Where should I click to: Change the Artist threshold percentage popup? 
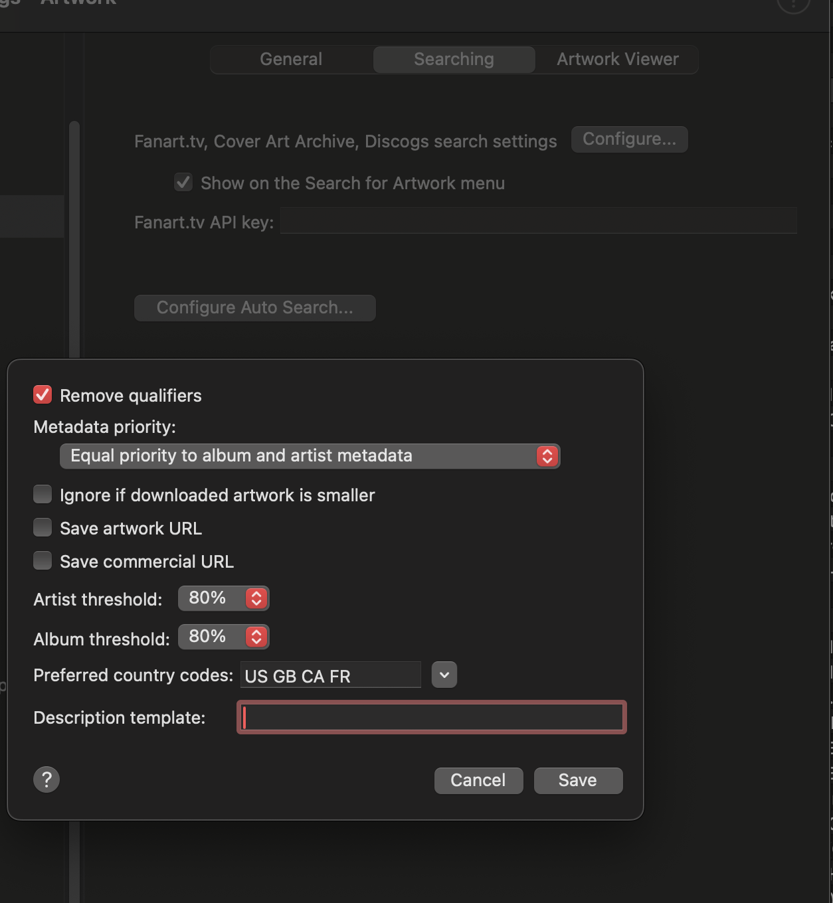[223, 598]
